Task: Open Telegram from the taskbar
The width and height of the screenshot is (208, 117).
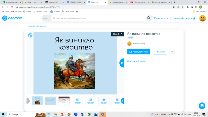Action: pyautogui.click(x=103, y=114)
